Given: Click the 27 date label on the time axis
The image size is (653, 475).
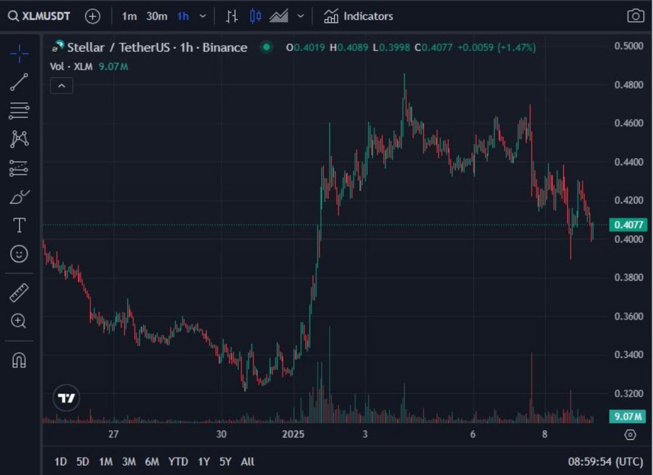Looking at the screenshot, I should (113, 435).
